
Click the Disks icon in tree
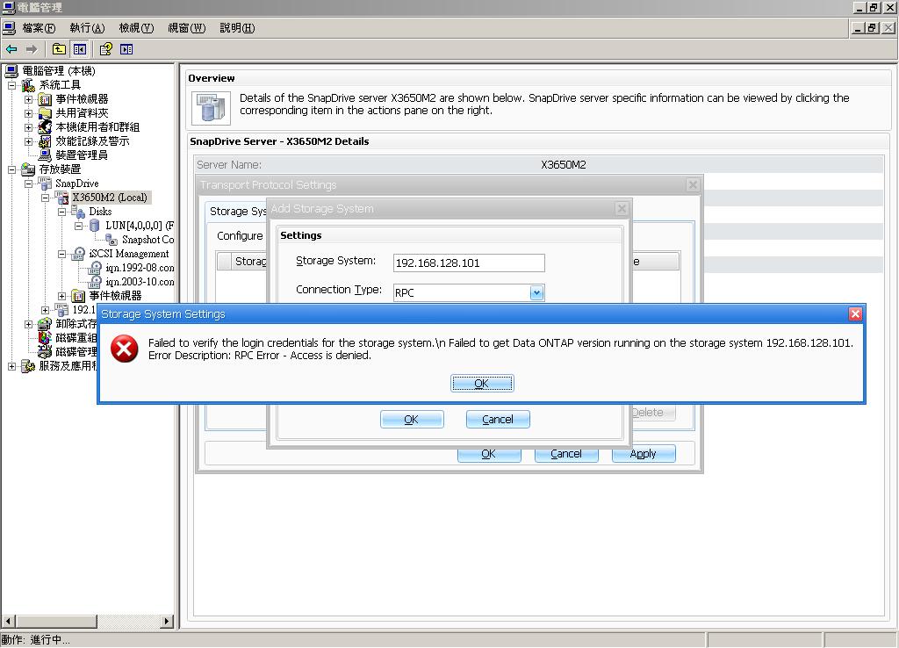point(78,212)
